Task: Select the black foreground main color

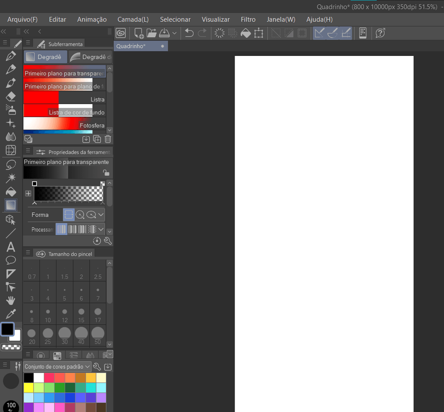Action: 7,329
